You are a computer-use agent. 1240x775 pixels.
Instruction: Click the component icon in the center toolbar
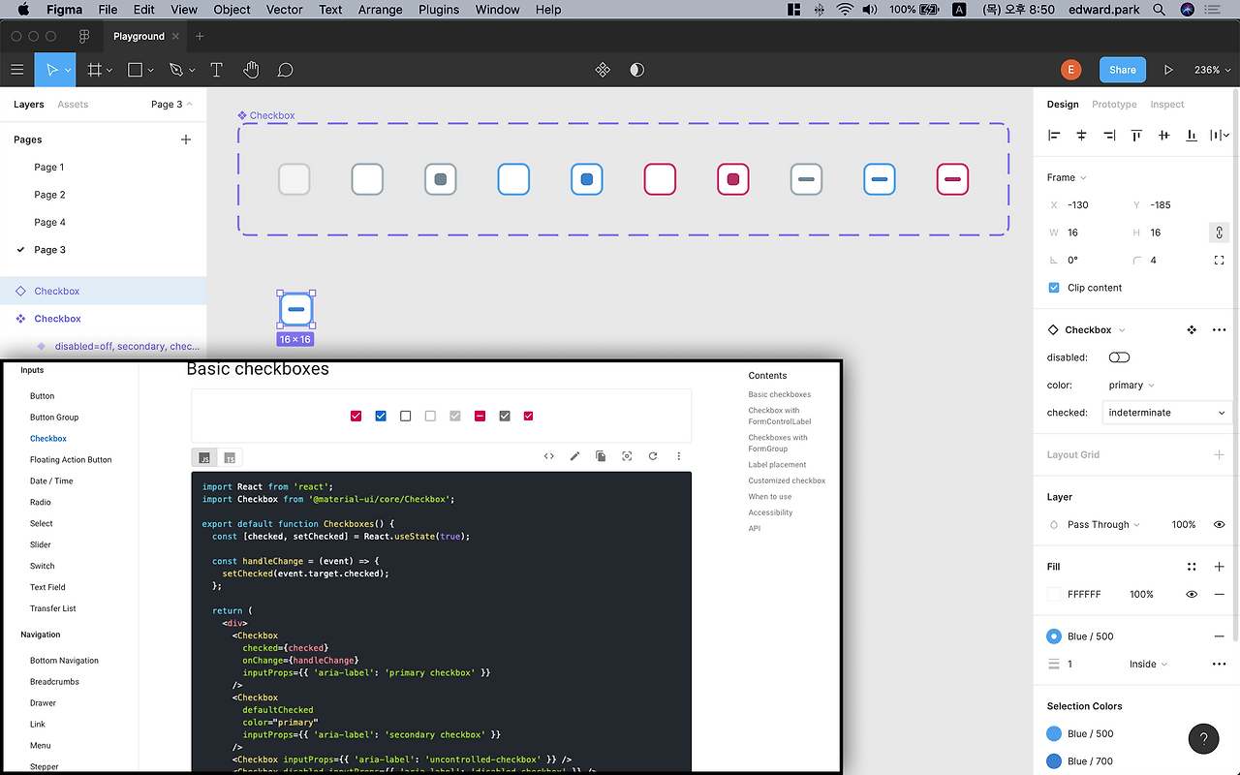click(x=603, y=70)
